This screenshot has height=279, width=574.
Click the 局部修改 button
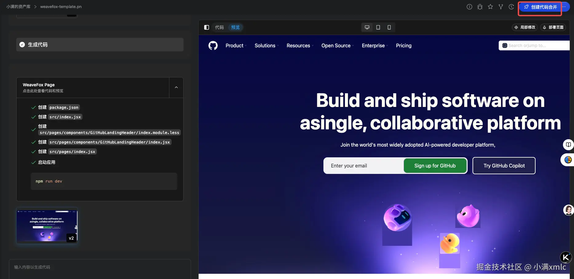click(525, 27)
